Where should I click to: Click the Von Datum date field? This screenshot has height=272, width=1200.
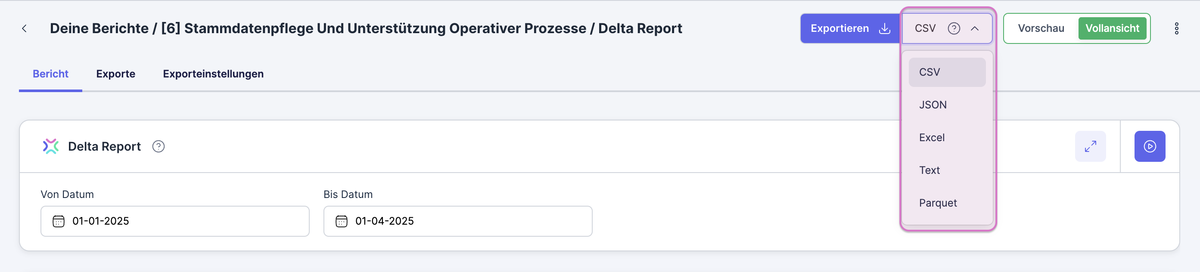coord(175,221)
